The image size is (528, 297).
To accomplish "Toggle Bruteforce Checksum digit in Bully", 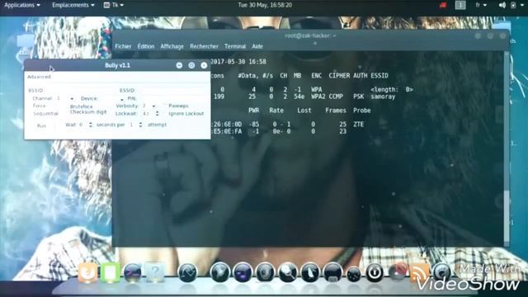I will point(88,109).
